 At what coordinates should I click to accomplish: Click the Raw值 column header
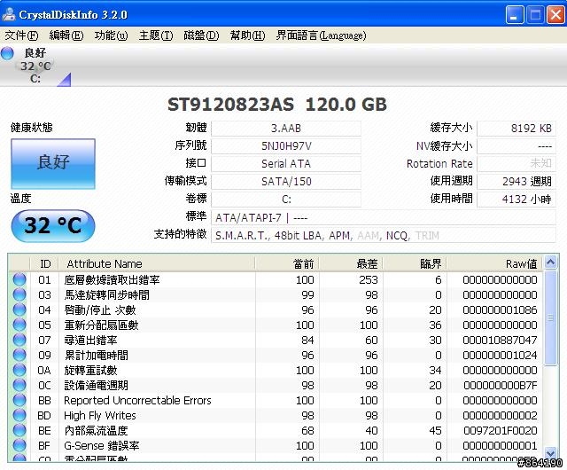click(x=494, y=264)
